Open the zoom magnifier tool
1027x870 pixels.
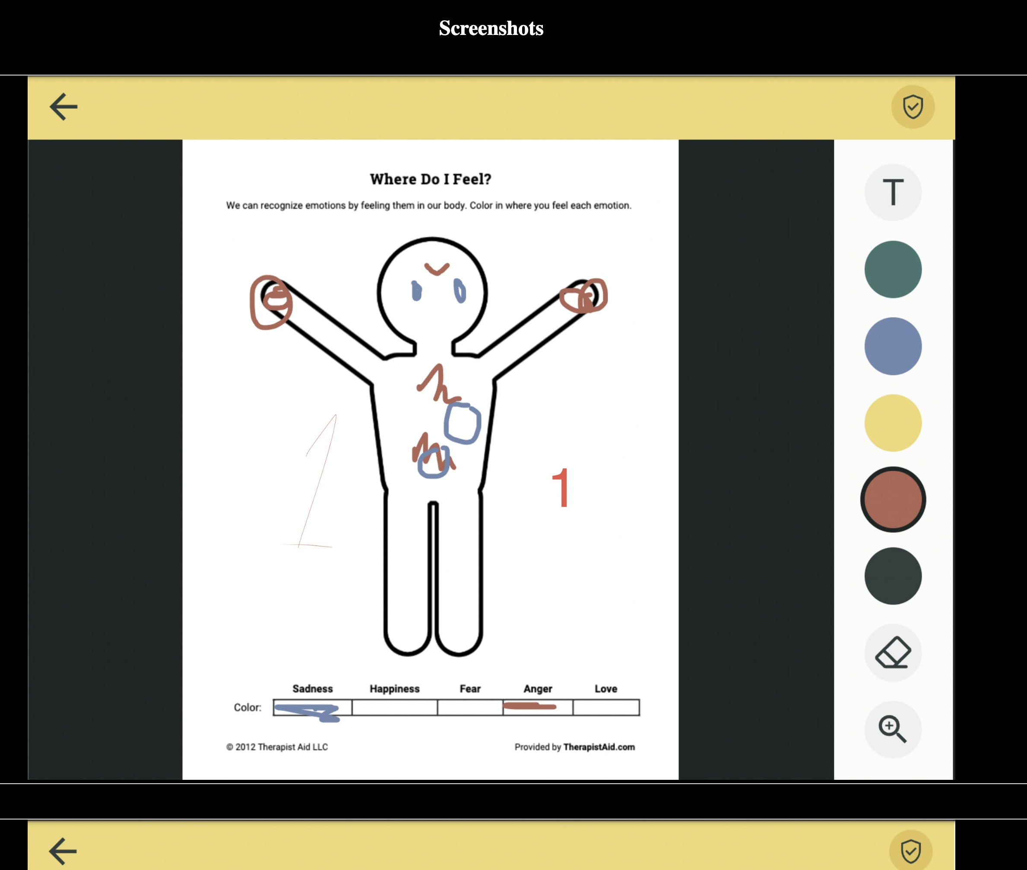pyautogui.click(x=892, y=729)
